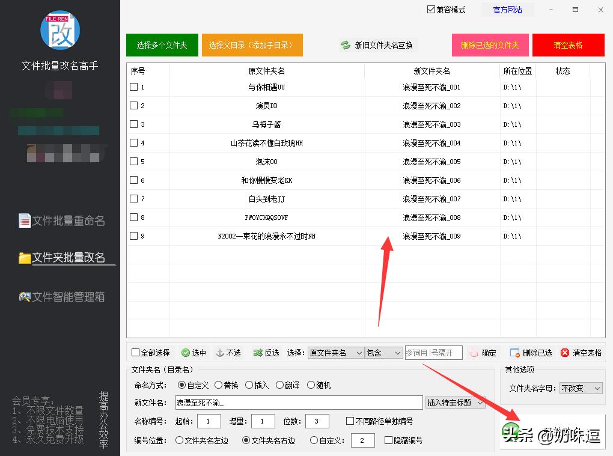Click the 不选 anchor icon

click(220, 353)
